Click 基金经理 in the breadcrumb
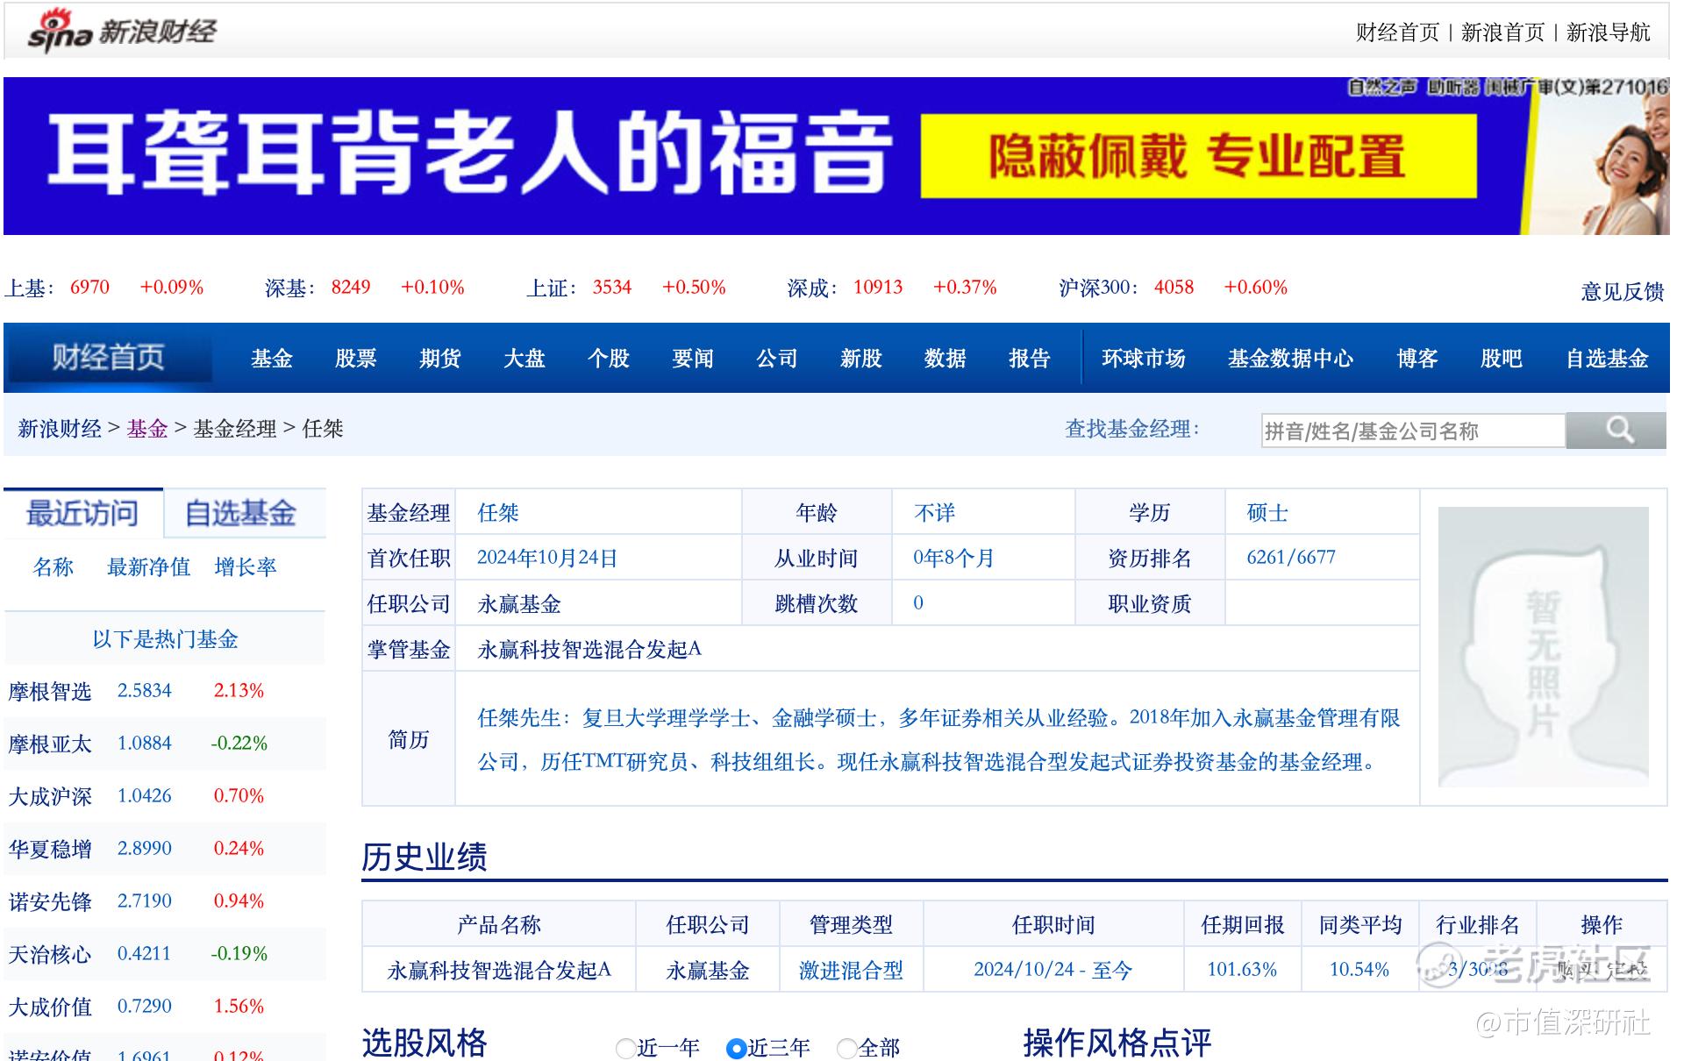Viewport: 1684px width, 1061px height. coord(235,429)
